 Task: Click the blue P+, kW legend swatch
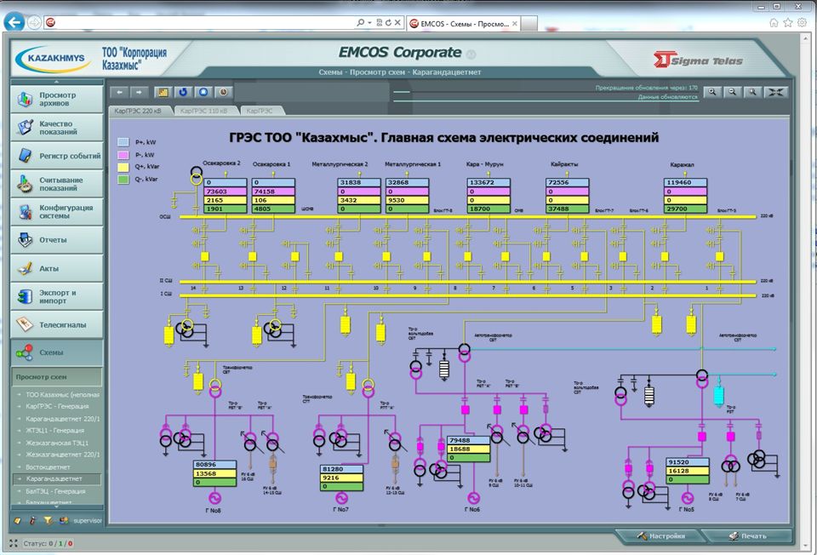[123, 142]
